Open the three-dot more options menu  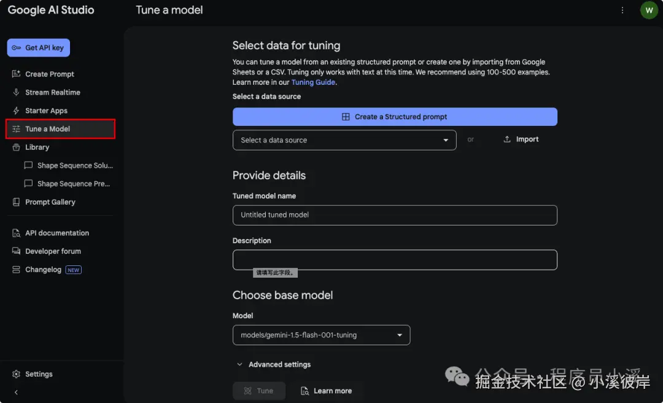click(622, 10)
